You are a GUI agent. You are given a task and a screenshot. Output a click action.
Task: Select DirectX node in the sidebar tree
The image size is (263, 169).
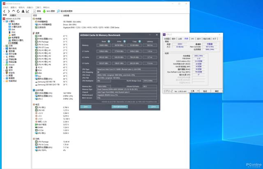coord(11,64)
